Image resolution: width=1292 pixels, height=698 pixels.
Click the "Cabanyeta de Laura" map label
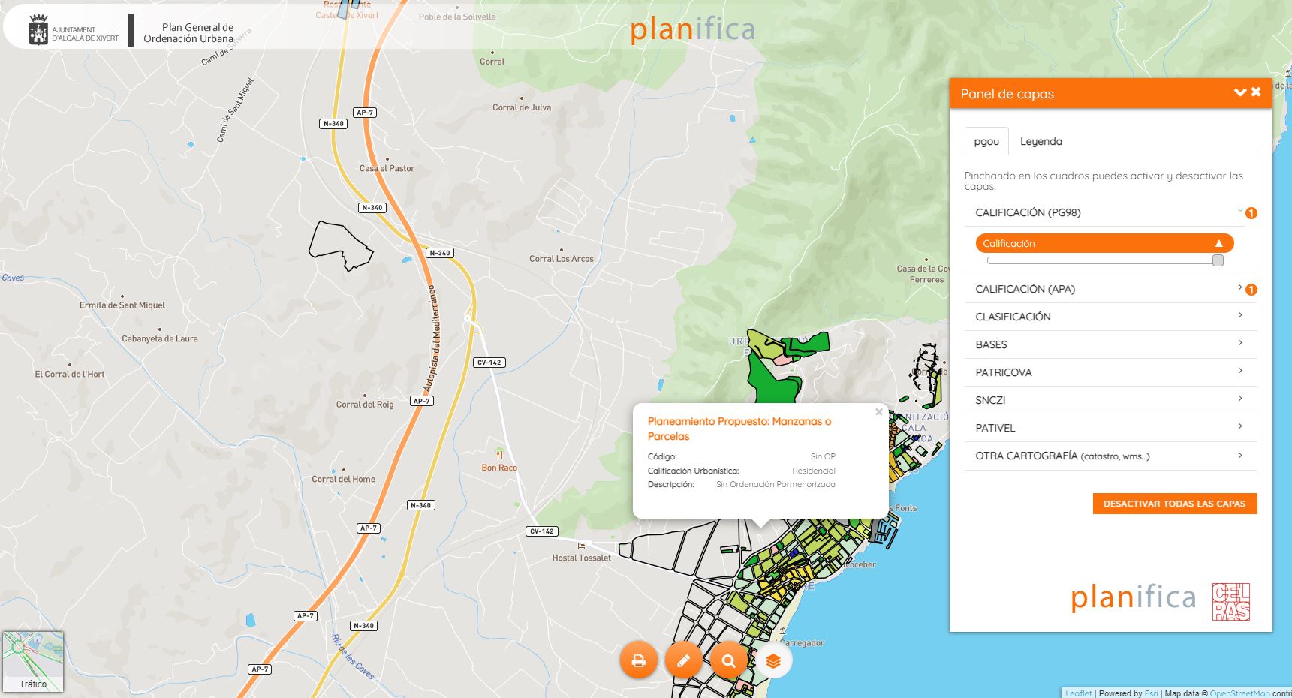point(160,338)
